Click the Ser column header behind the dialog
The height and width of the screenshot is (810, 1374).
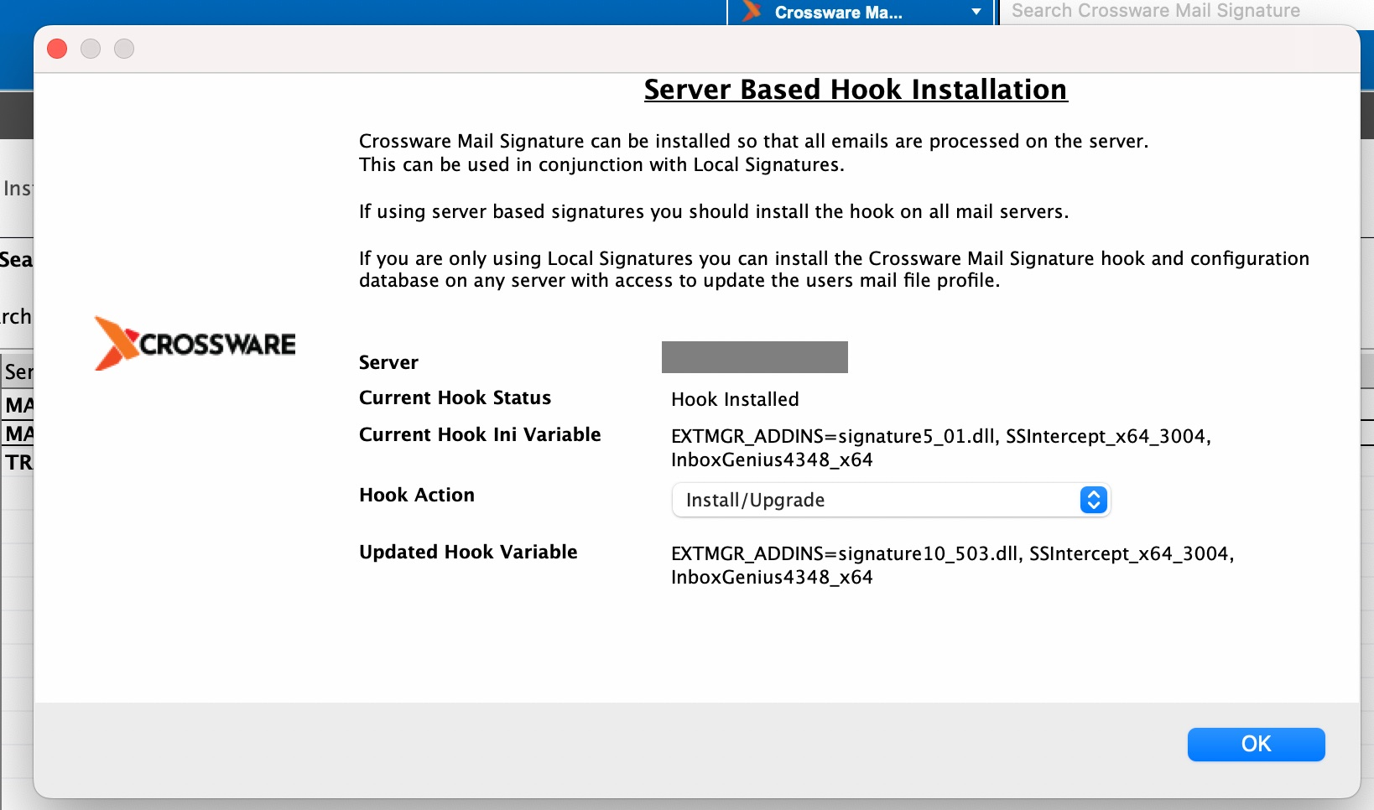[17, 371]
